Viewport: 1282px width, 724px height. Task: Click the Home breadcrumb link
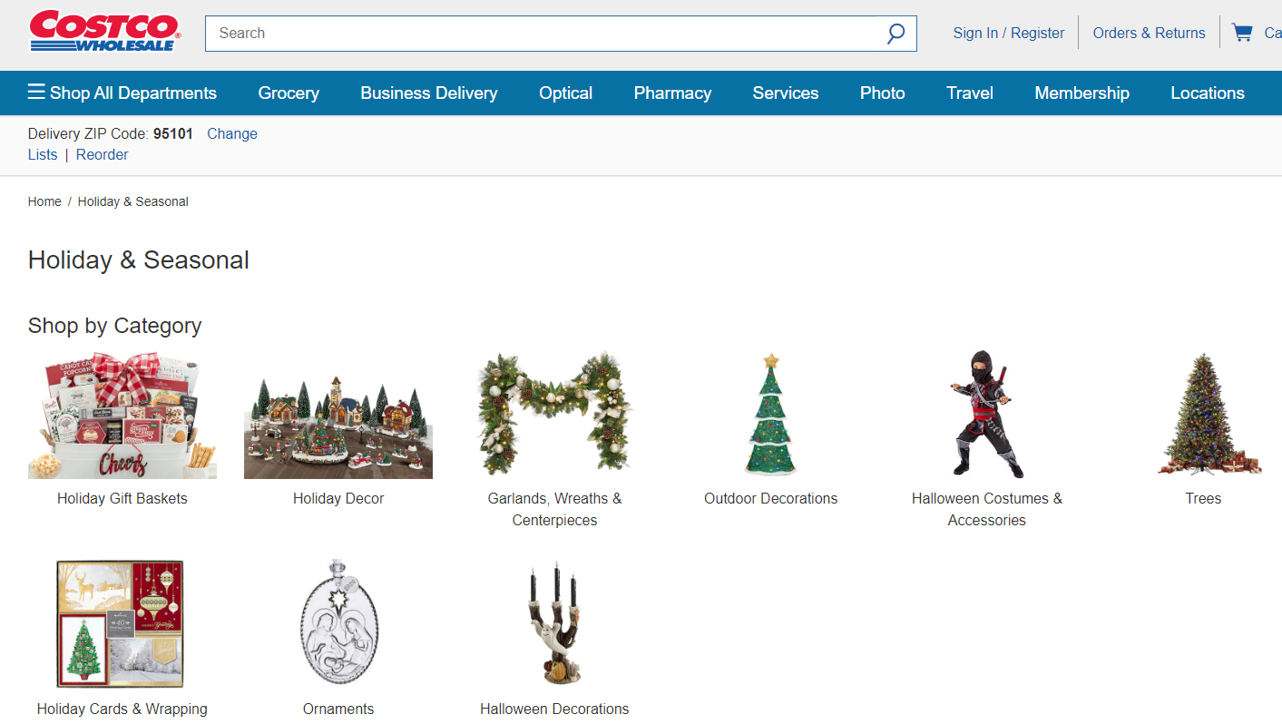tap(44, 201)
